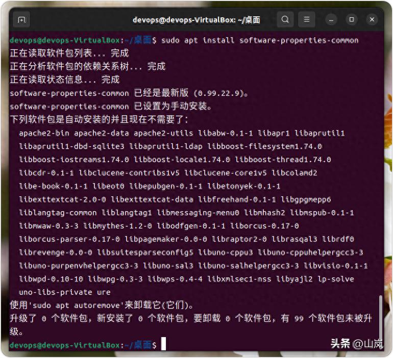This screenshot has height=358, width=393.
Task: Click the bottom prompt 'devops@devops-VirtualBox'
Action: pyautogui.click(x=65, y=345)
